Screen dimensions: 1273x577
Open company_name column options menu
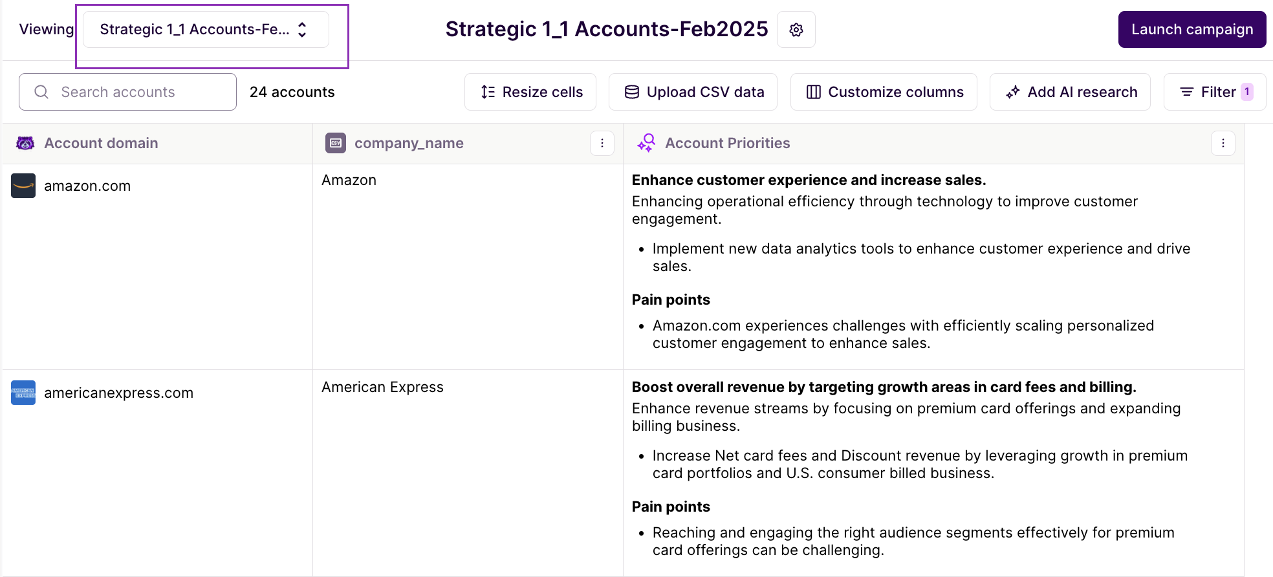[602, 143]
